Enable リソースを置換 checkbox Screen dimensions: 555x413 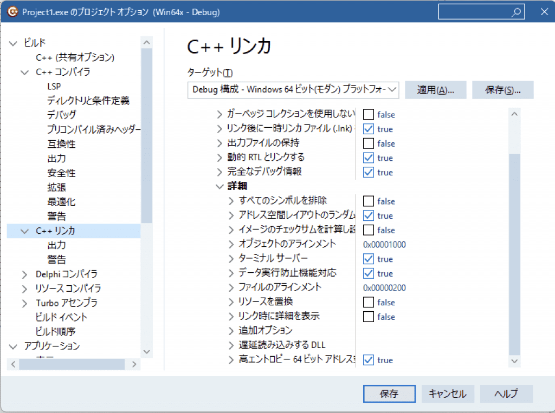369,303
